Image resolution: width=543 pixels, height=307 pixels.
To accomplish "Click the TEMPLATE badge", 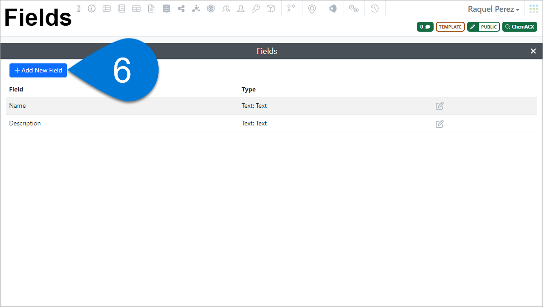I will pyautogui.click(x=450, y=27).
